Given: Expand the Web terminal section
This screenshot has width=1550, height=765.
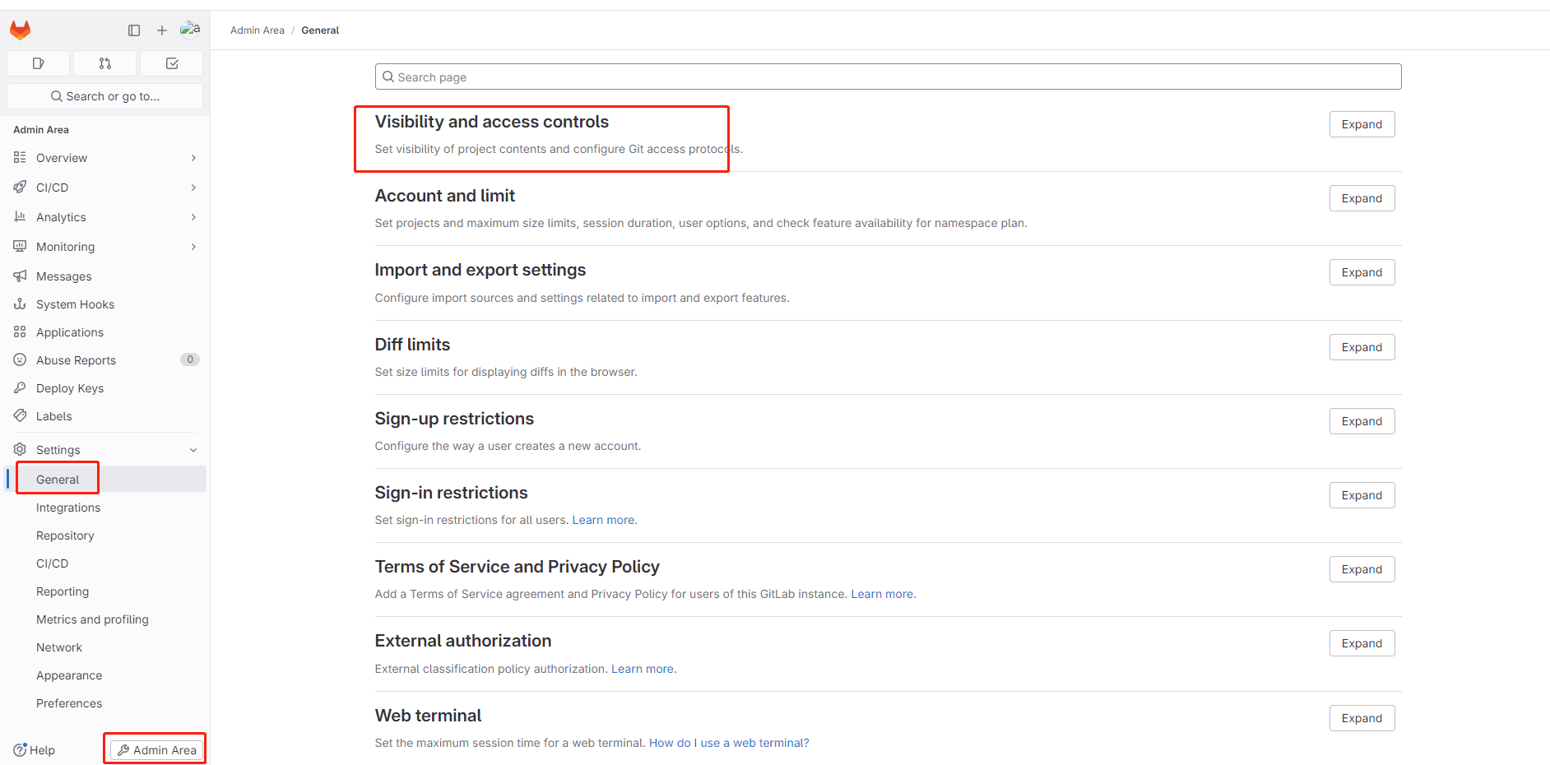Looking at the screenshot, I should 1362,718.
